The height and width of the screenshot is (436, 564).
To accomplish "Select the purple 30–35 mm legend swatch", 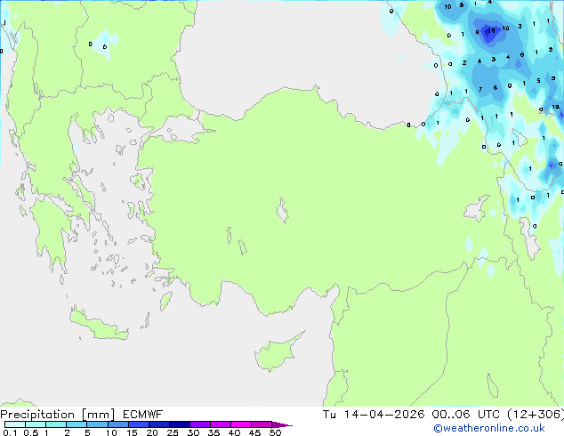I will point(199,424).
